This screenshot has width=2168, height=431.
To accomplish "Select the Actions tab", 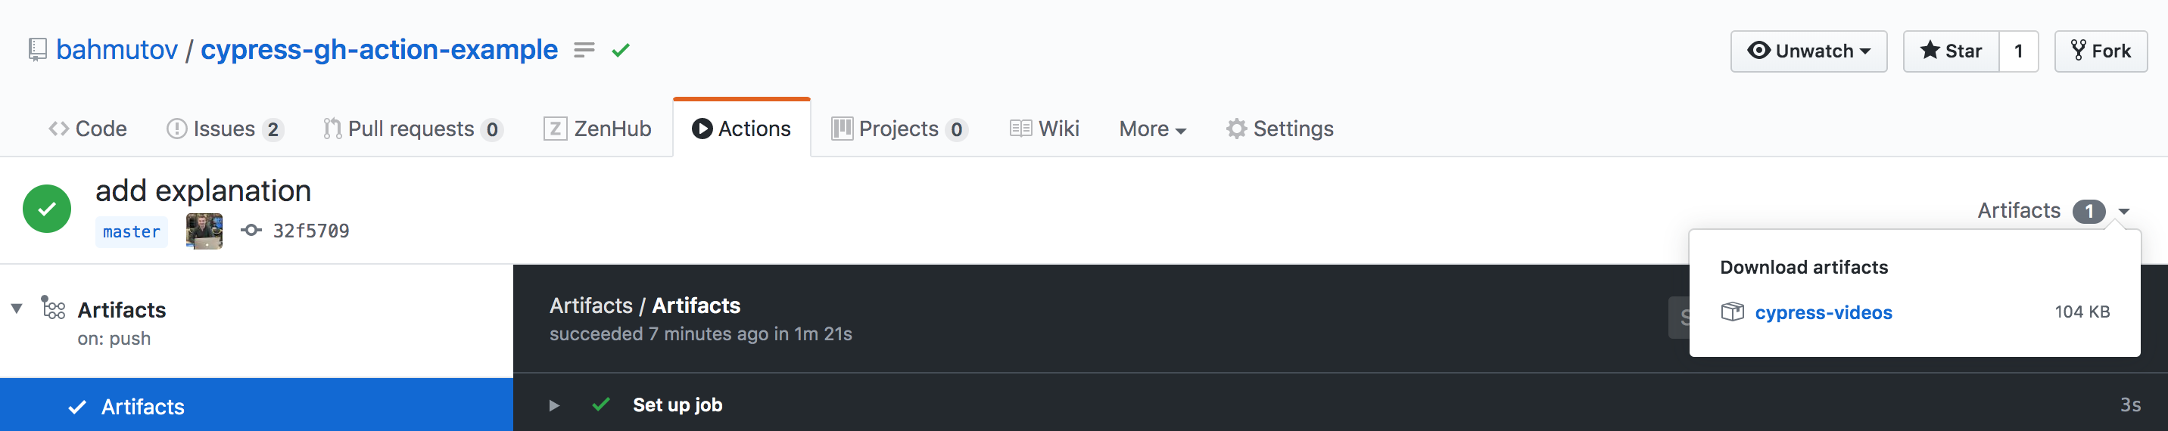I will (741, 129).
